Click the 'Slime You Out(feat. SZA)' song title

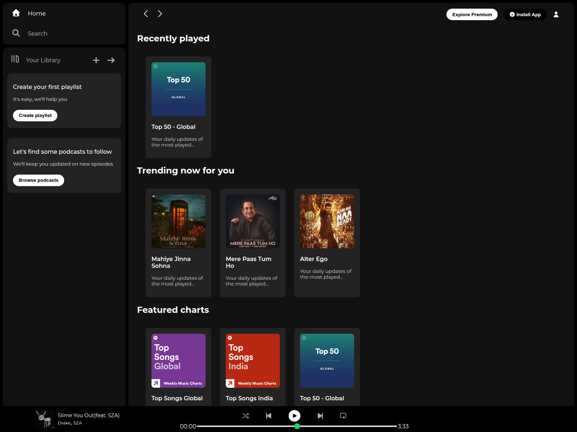click(x=89, y=415)
